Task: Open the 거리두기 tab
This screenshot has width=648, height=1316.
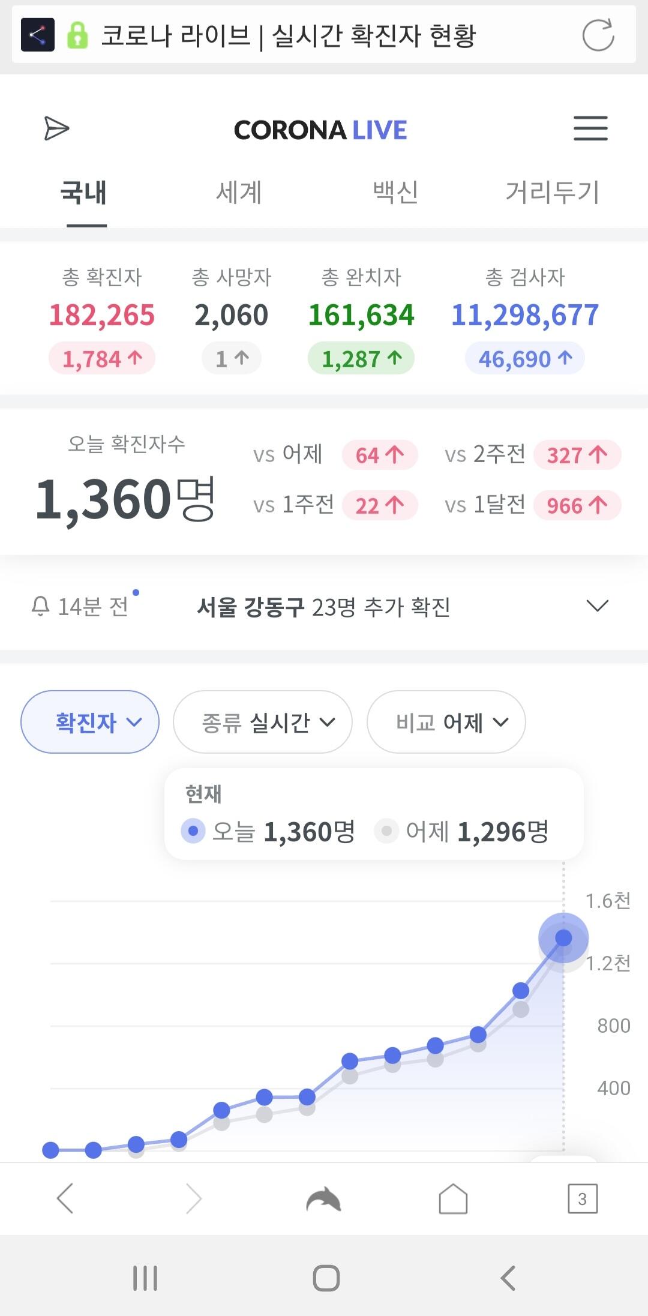Action: 553,193
